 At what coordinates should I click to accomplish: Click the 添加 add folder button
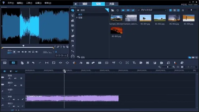(x=81, y=10)
